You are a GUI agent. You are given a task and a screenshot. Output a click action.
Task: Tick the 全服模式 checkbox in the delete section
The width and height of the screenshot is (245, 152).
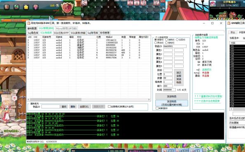(x=109, y=106)
